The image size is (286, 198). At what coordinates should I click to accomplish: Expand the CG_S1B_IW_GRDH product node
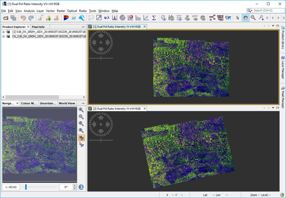click(3, 36)
